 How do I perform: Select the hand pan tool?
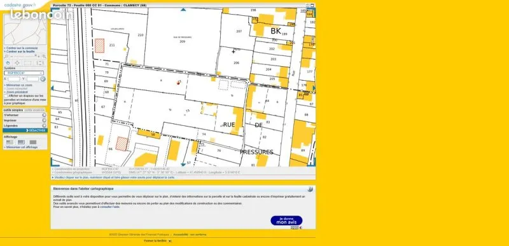[8, 62]
